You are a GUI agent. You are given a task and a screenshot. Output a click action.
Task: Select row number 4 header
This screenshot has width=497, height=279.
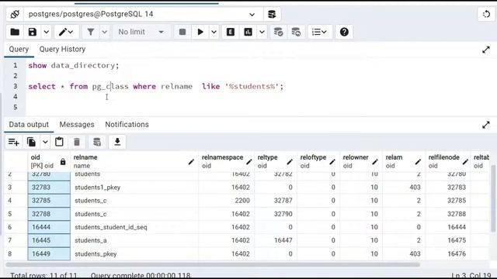[x=16, y=201]
